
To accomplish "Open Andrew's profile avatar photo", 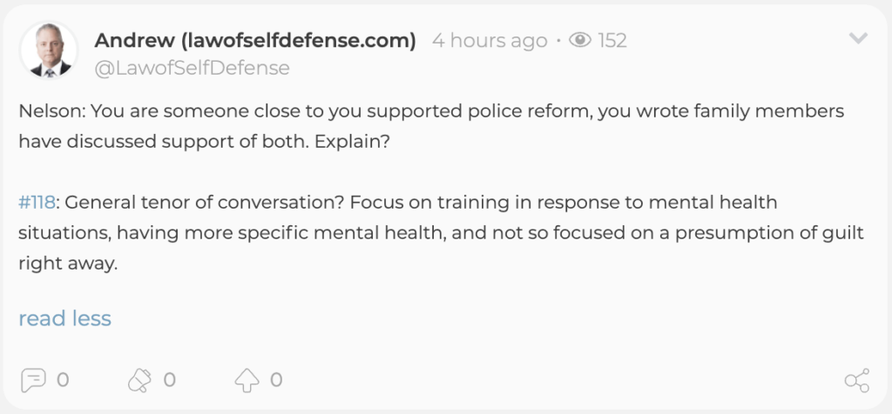I will [x=49, y=50].
